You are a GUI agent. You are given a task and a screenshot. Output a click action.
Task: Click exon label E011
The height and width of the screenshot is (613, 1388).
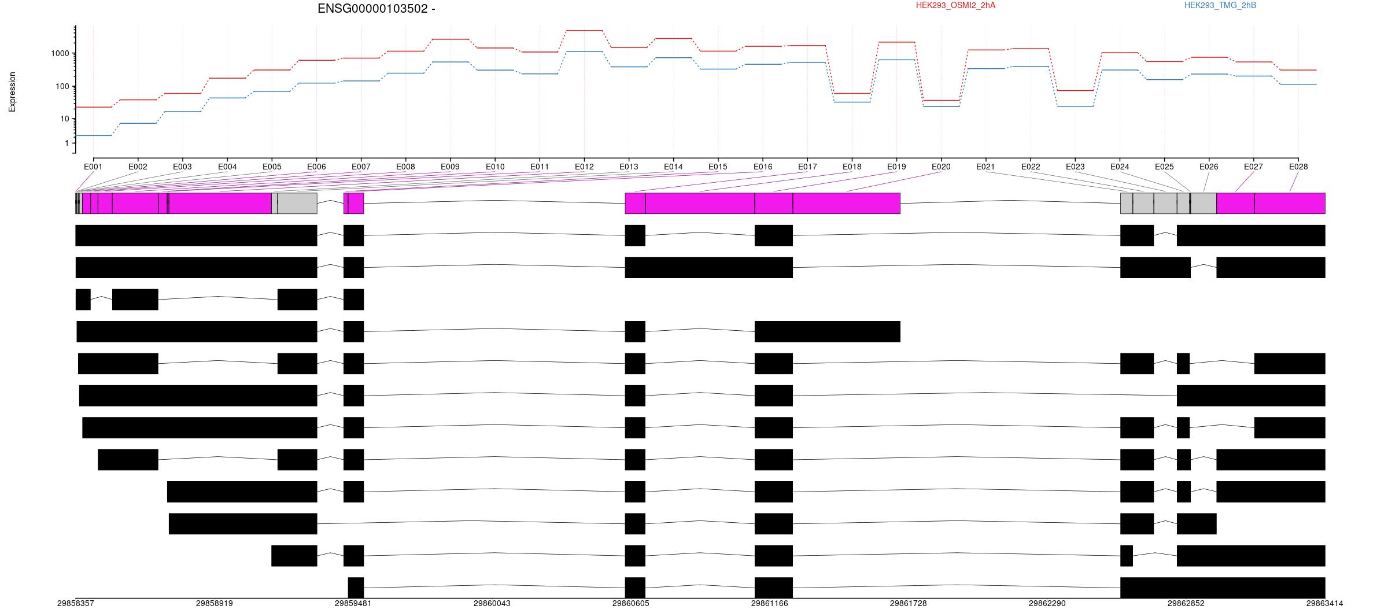coord(540,167)
